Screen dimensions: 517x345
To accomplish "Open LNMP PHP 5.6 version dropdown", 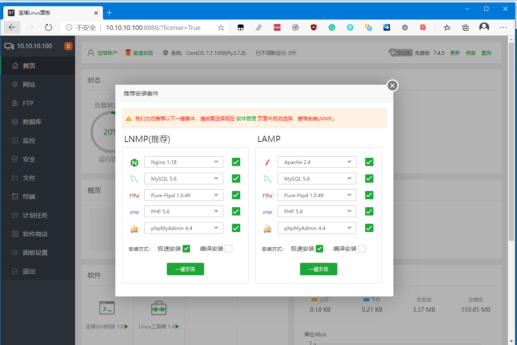I will 184,211.
